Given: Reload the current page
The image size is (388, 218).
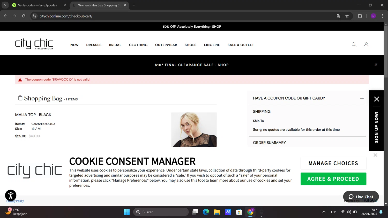Looking at the screenshot, I should 24,16.
